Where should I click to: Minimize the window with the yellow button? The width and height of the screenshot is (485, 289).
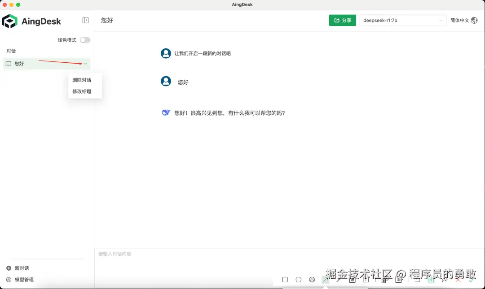click(x=11, y=4)
